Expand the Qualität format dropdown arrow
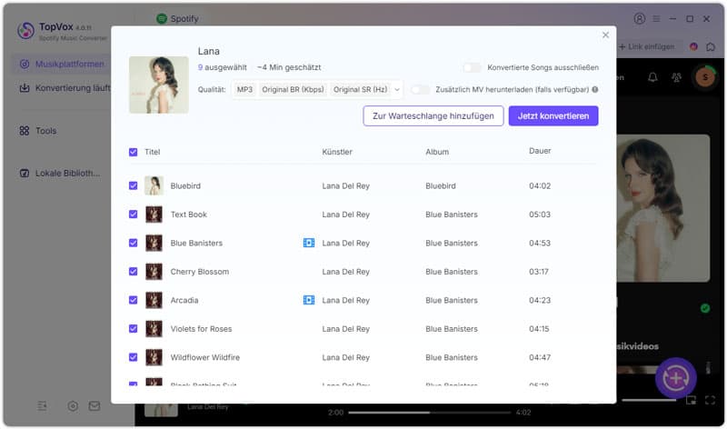 (397, 89)
